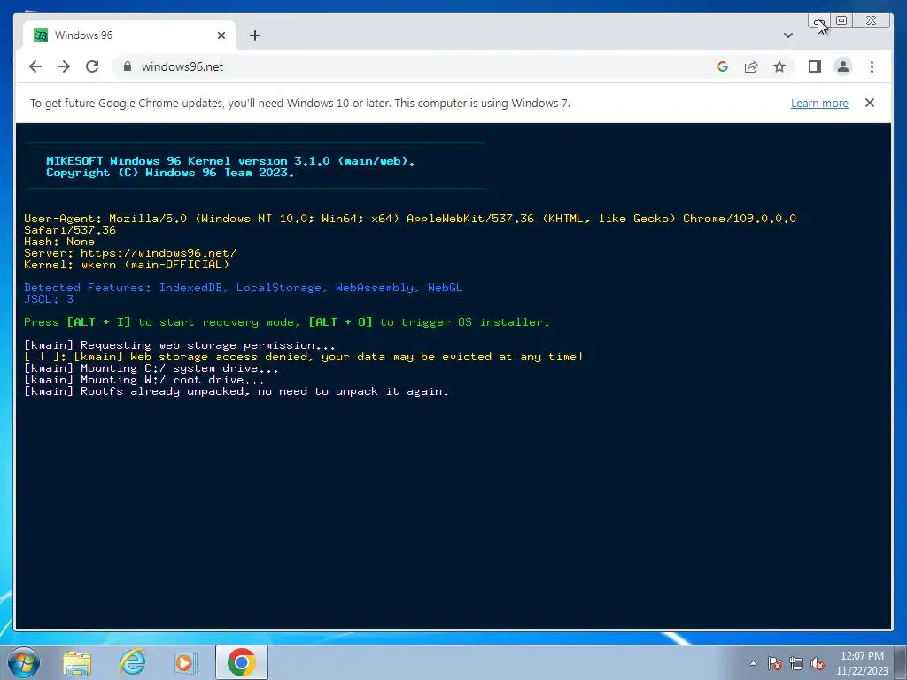
Task: Dismiss the Chrome update notice bar
Action: click(870, 103)
